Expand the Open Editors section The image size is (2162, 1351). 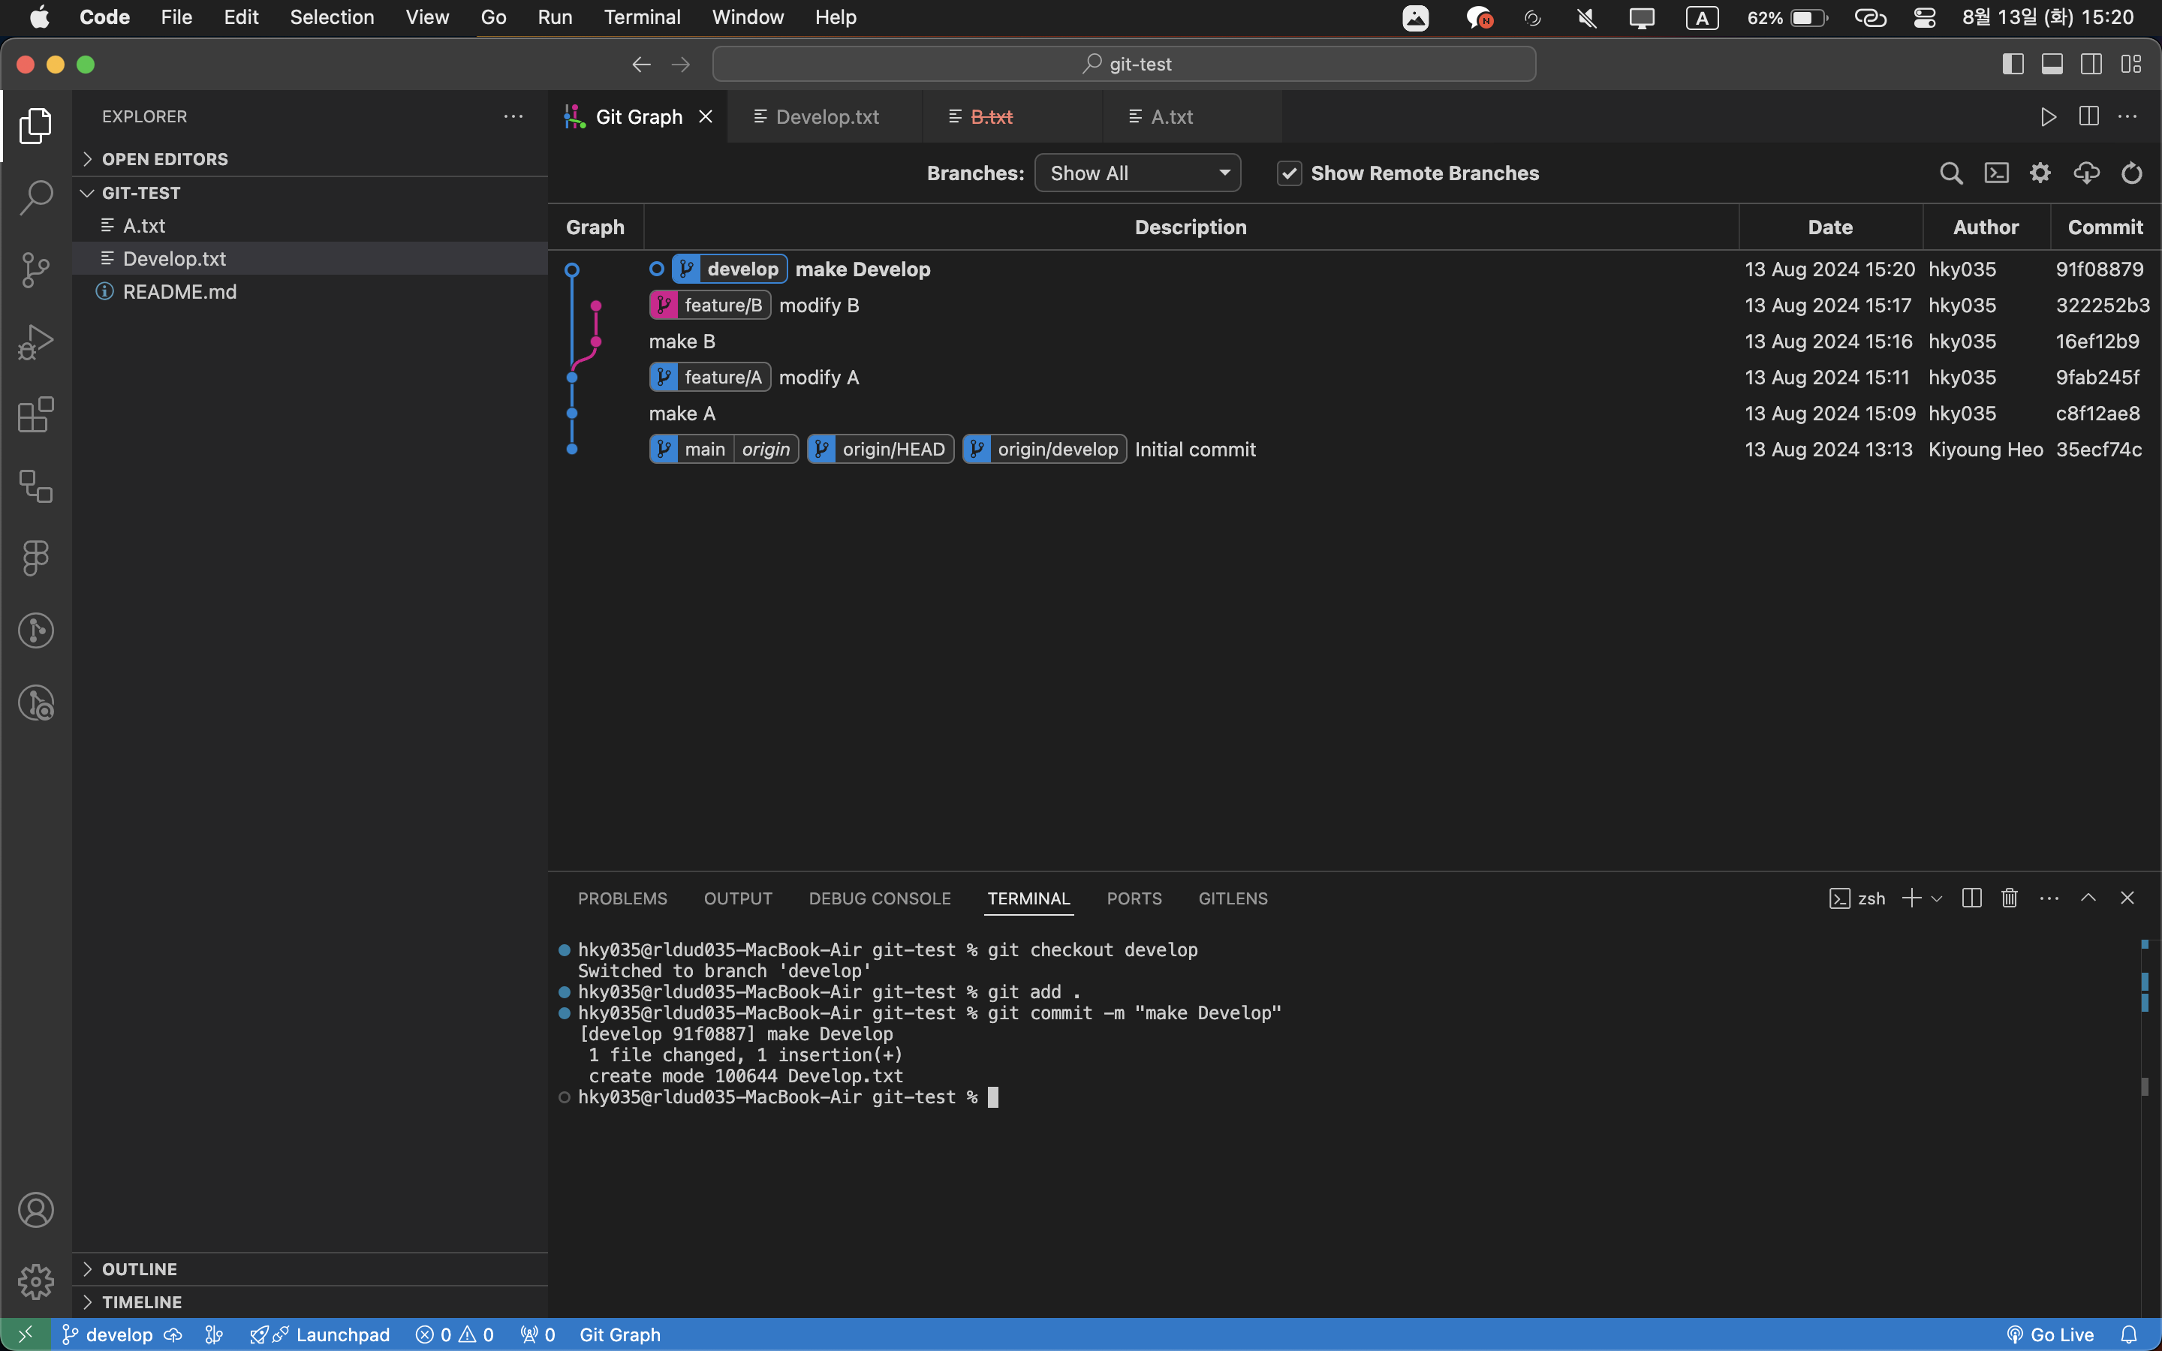[310, 159]
